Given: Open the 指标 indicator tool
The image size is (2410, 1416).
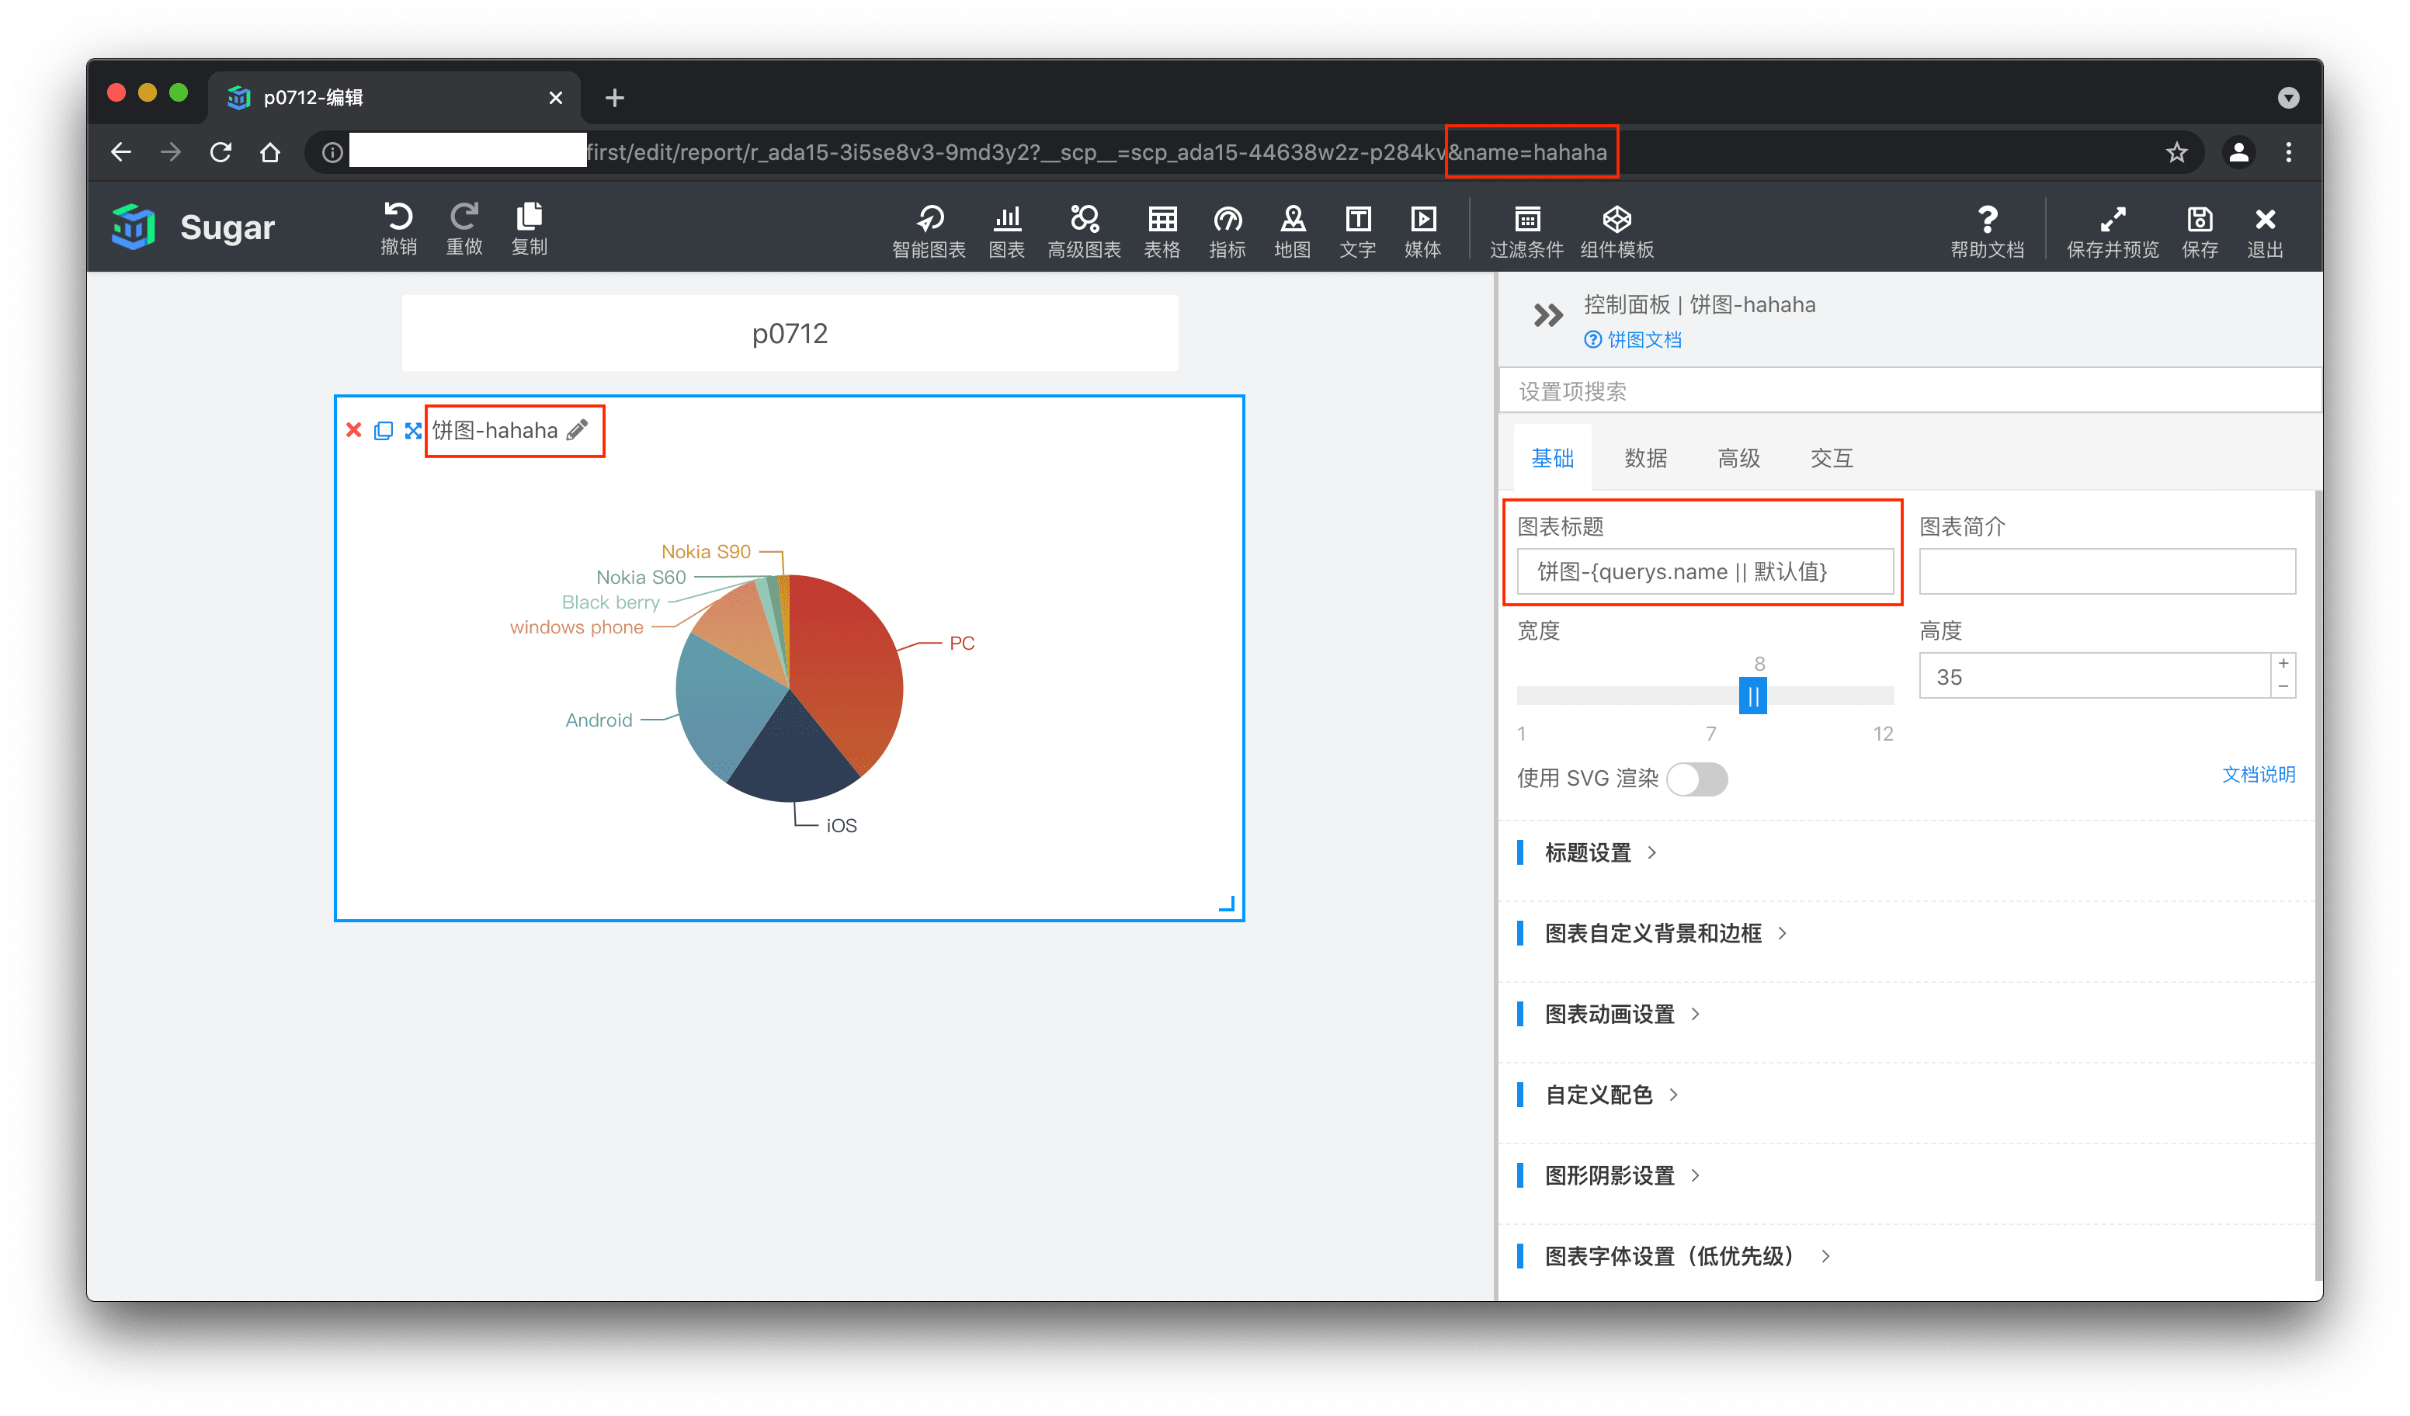Looking at the screenshot, I should pyautogui.click(x=1227, y=231).
